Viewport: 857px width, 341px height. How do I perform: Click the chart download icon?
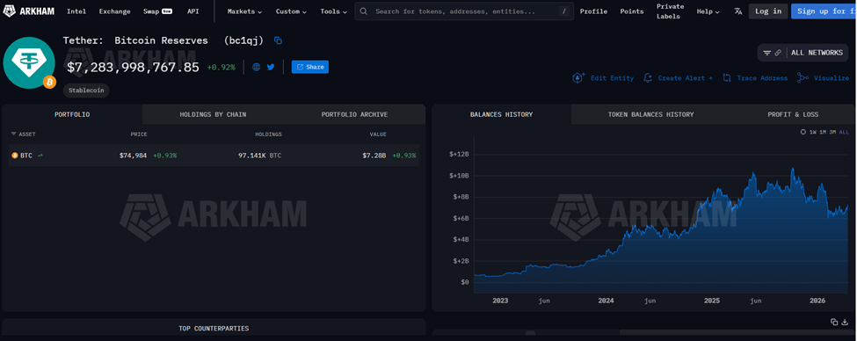coord(845,322)
